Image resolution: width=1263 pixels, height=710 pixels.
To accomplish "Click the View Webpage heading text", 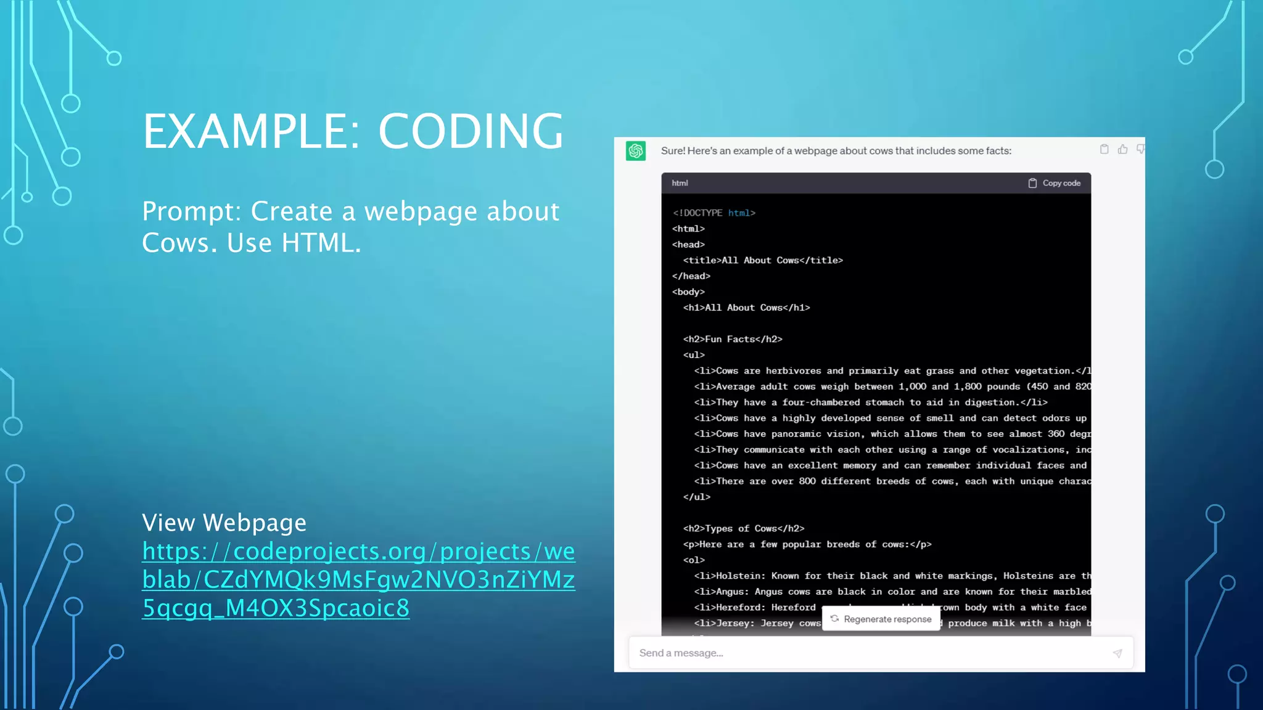I will [224, 523].
